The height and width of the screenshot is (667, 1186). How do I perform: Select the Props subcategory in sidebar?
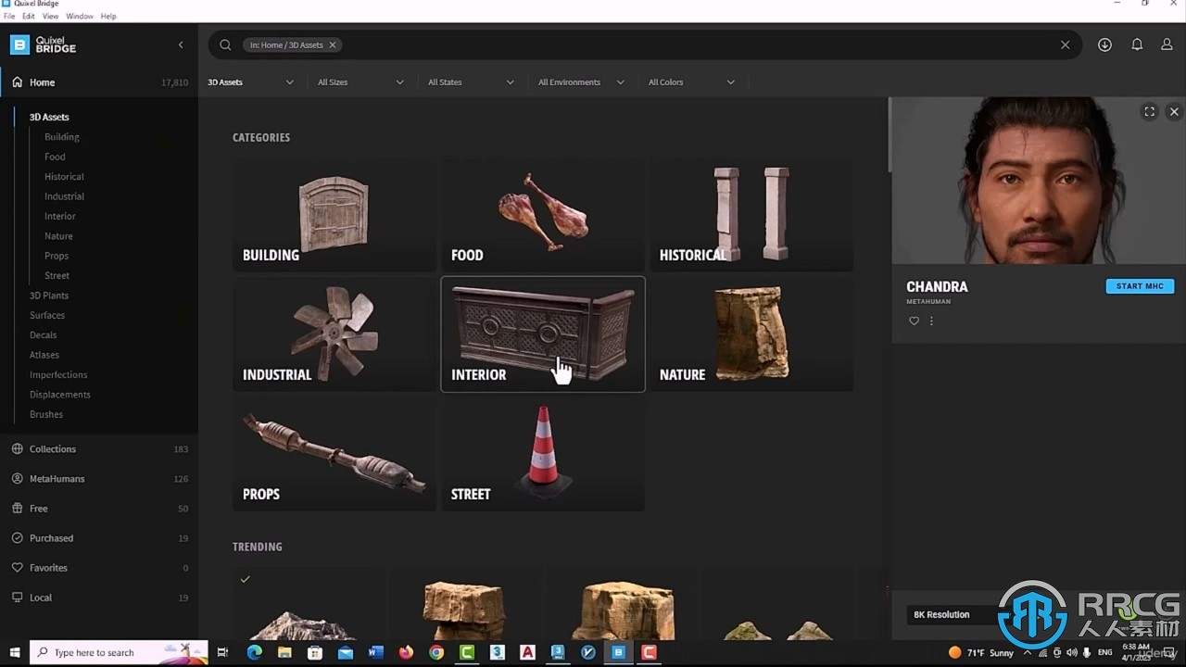(57, 256)
